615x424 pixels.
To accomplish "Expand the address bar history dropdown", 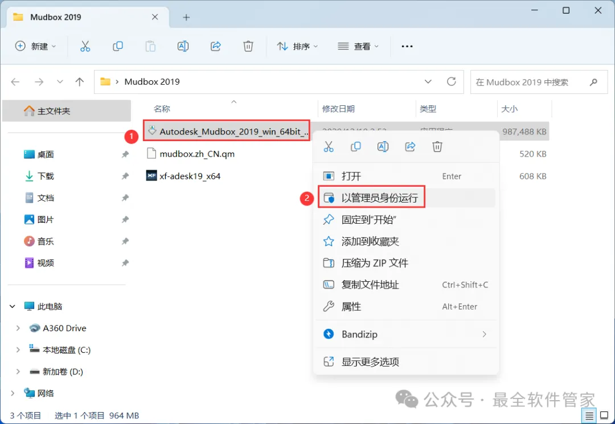I will (428, 81).
